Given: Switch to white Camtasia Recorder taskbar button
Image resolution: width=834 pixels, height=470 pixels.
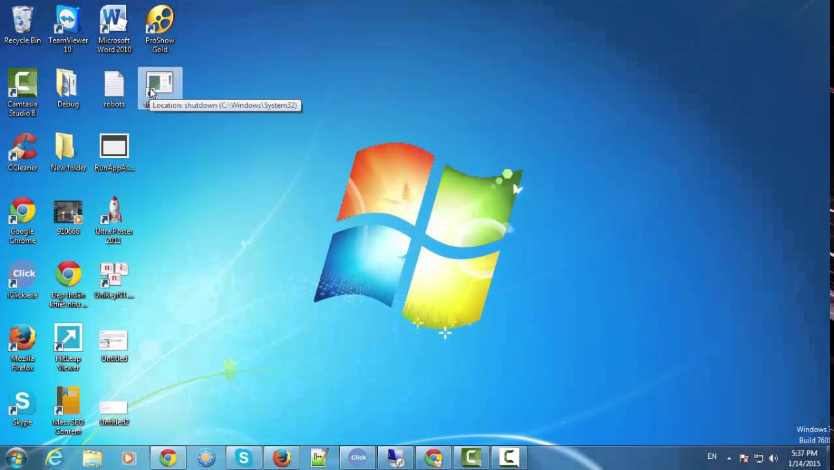Looking at the screenshot, I should coord(509,458).
